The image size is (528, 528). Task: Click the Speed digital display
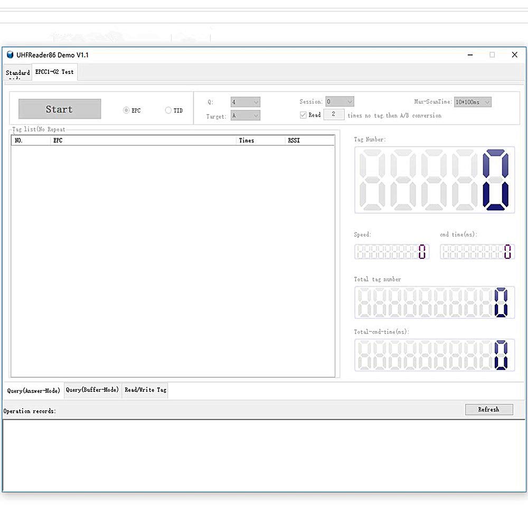392,251
